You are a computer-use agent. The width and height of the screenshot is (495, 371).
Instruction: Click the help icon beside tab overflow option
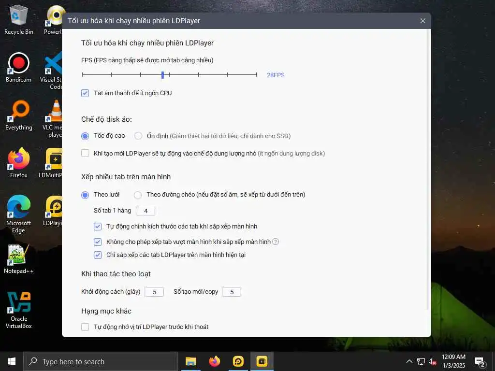(x=276, y=242)
